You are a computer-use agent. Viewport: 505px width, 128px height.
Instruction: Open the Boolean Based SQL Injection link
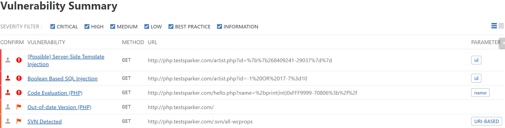click(62, 79)
